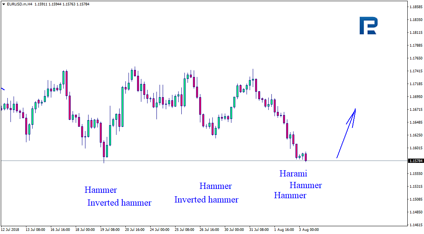Click the Hammer label directly below Harami

[306, 185]
